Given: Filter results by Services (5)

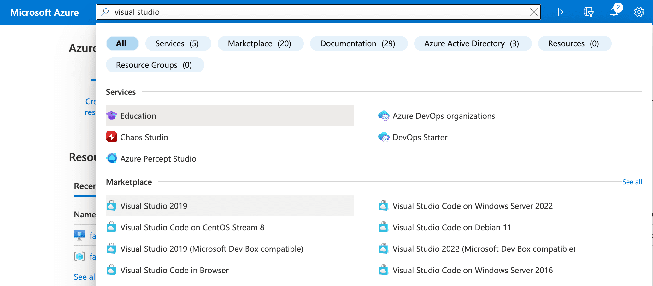Looking at the screenshot, I should coord(178,43).
